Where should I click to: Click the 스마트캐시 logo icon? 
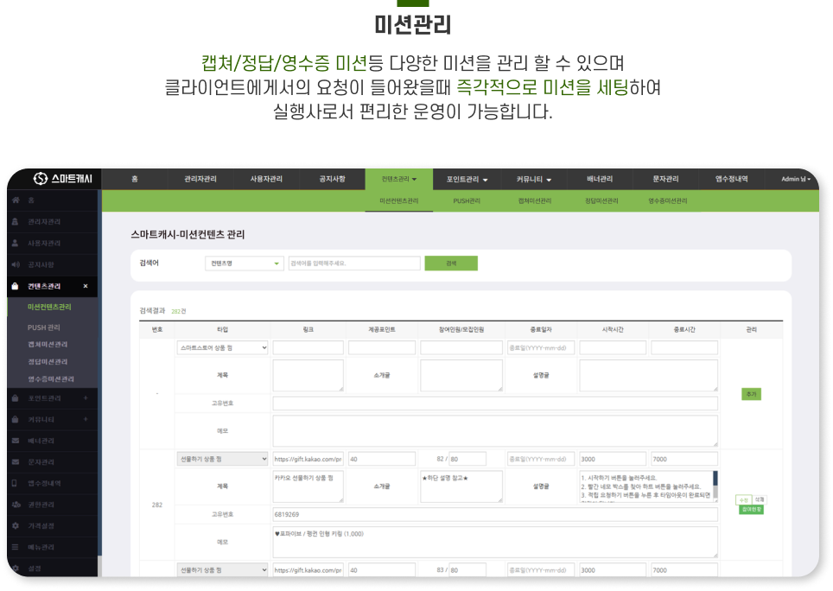click(x=41, y=179)
